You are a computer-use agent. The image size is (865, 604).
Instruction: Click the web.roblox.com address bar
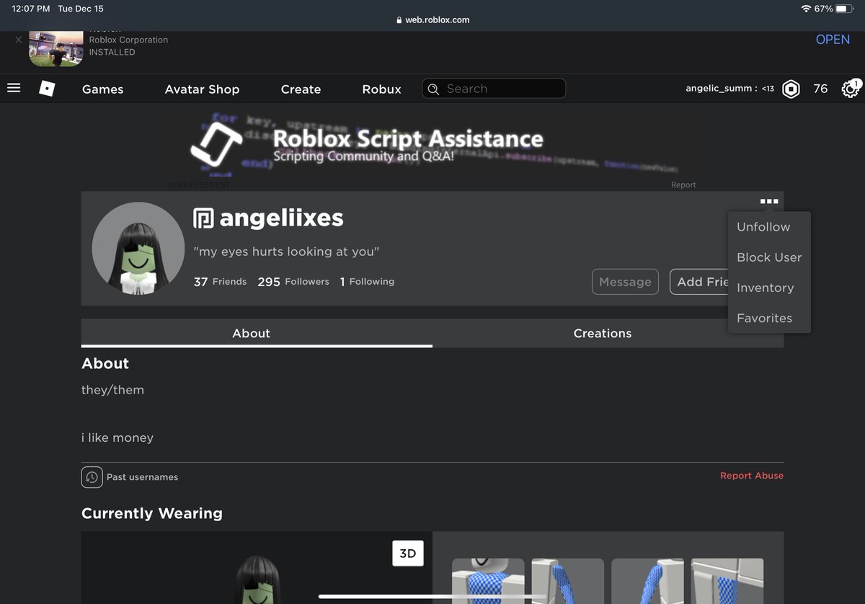tap(432, 20)
